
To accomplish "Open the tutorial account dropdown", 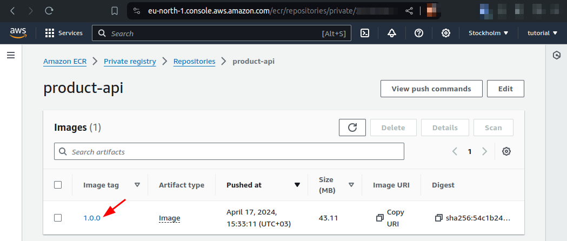I will click(544, 34).
